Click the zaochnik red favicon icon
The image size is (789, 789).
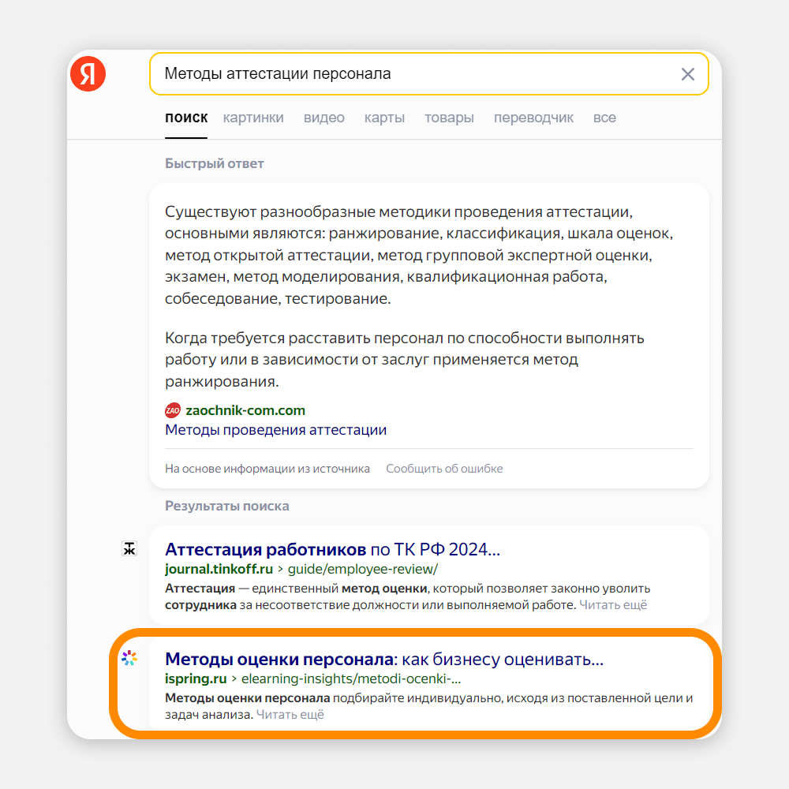pos(173,410)
